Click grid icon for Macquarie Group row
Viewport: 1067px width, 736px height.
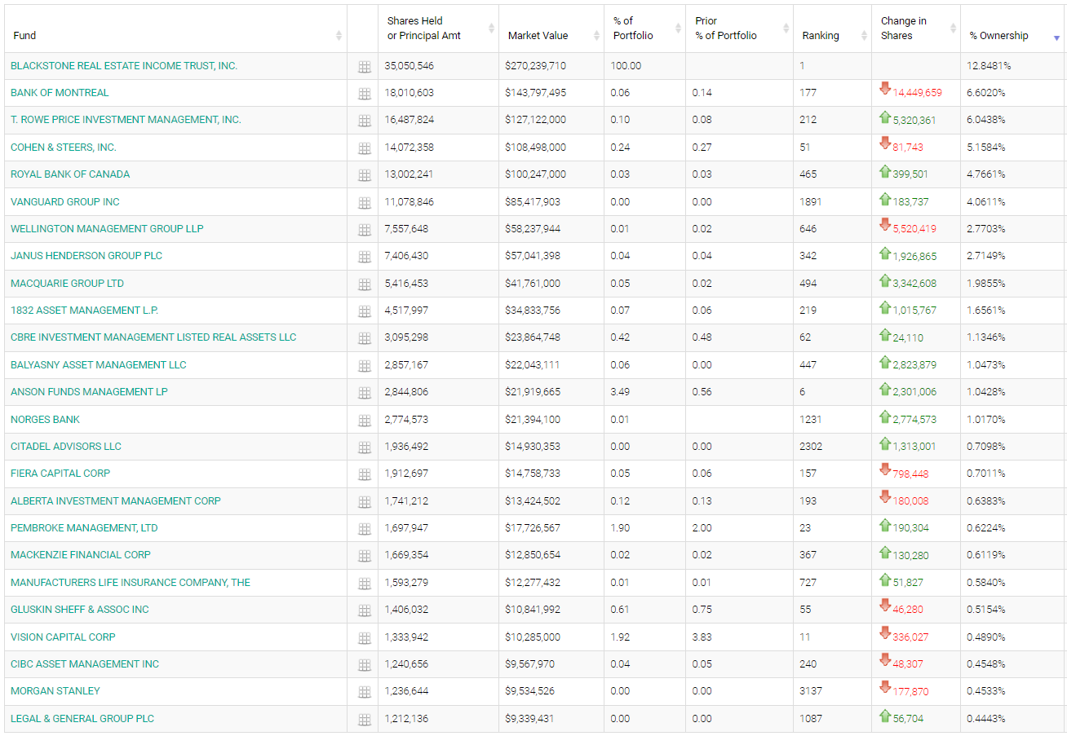coord(365,284)
